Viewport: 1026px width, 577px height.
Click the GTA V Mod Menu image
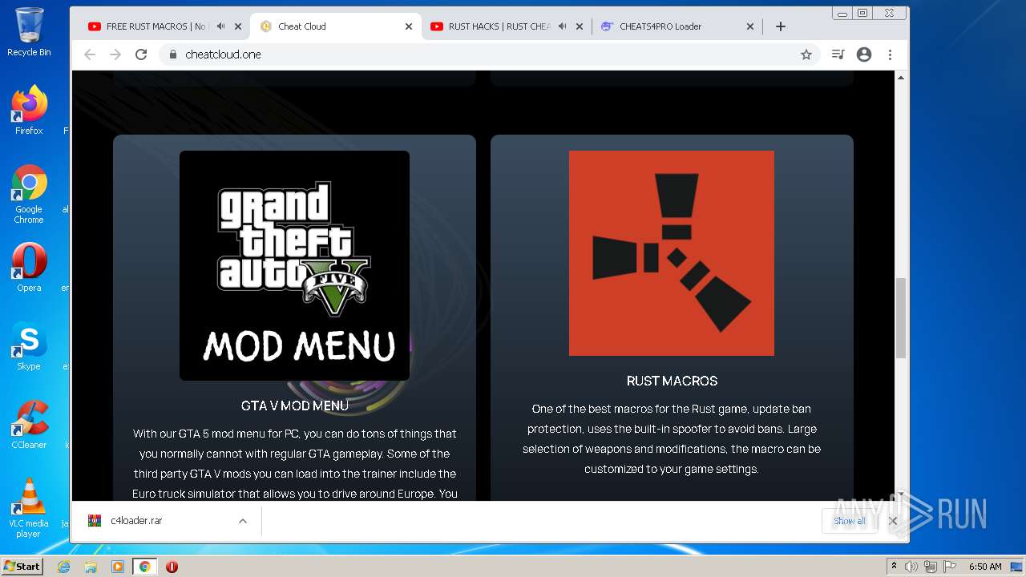294,265
